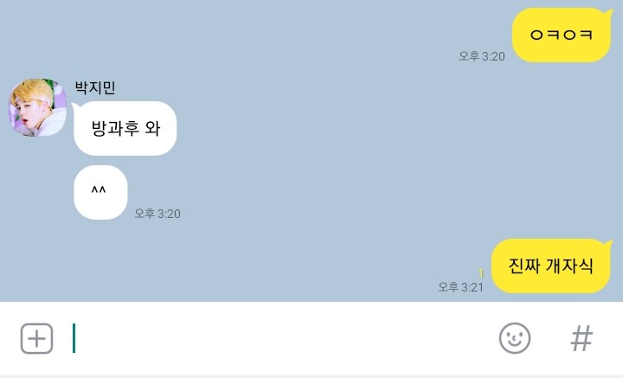The height and width of the screenshot is (378, 623).
Task: Select the yellow ㅇㅋㅇㅋ message bubble
Action: (x=562, y=35)
